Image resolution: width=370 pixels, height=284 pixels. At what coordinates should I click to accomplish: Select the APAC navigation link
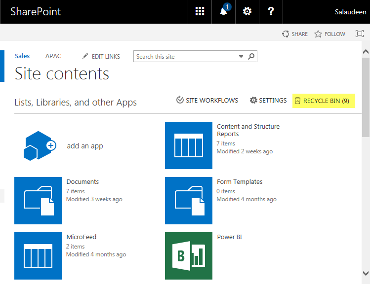click(53, 56)
